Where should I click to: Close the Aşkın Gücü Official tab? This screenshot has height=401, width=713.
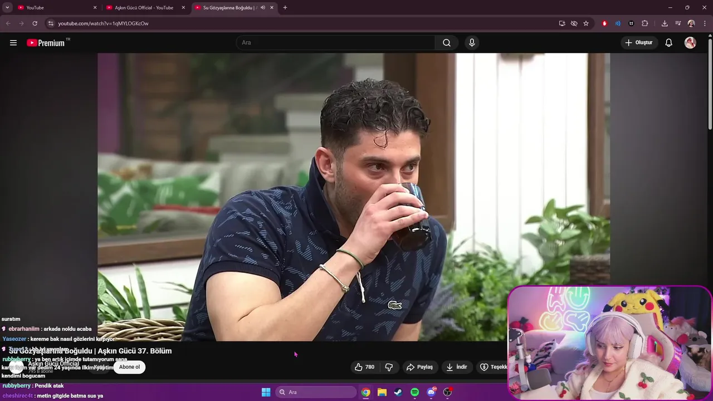tap(183, 8)
